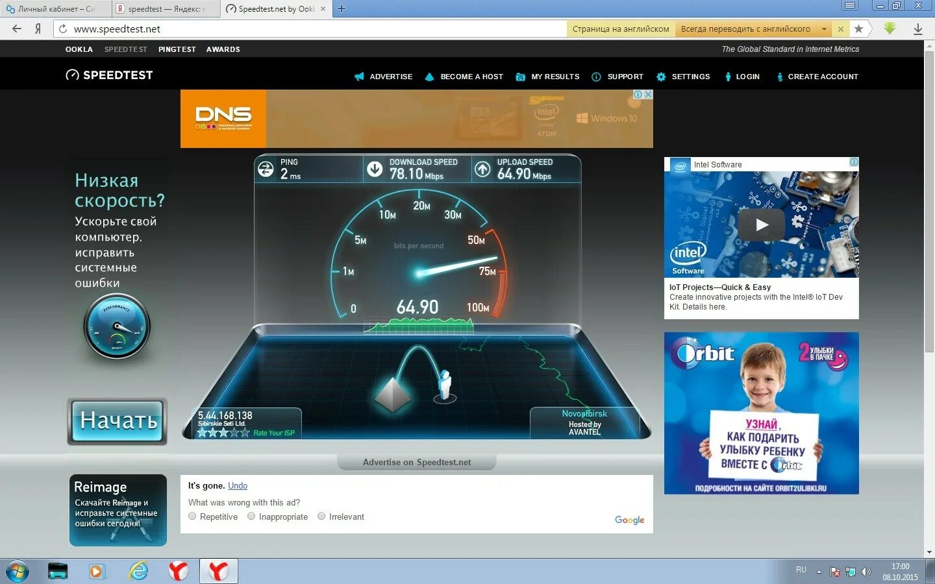This screenshot has width=935, height=584.
Task: Click the Novosibirsk host server label
Action: tap(584, 413)
